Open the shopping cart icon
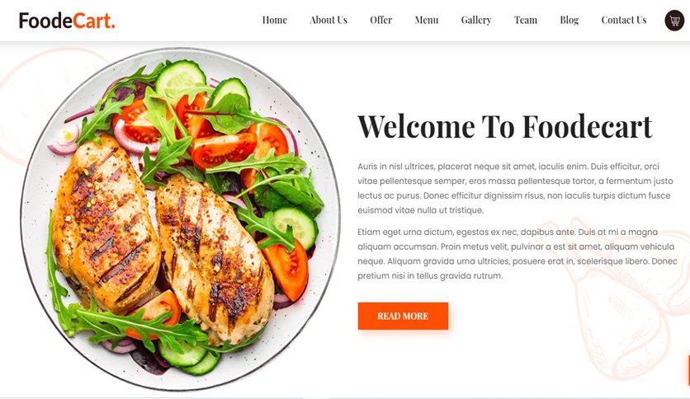 (x=674, y=21)
